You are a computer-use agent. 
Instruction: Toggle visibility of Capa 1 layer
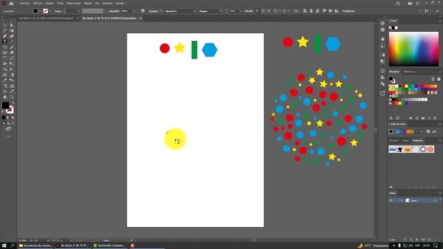coord(391,200)
